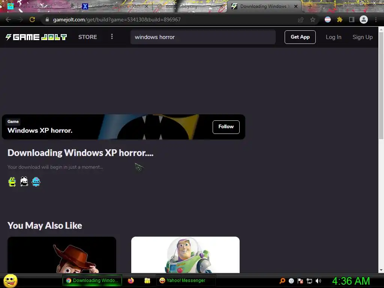Image resolution: width=384 pixels, height=288 pixels.
Task: Open the extensions puzzle piece menu
Action: 339,19
